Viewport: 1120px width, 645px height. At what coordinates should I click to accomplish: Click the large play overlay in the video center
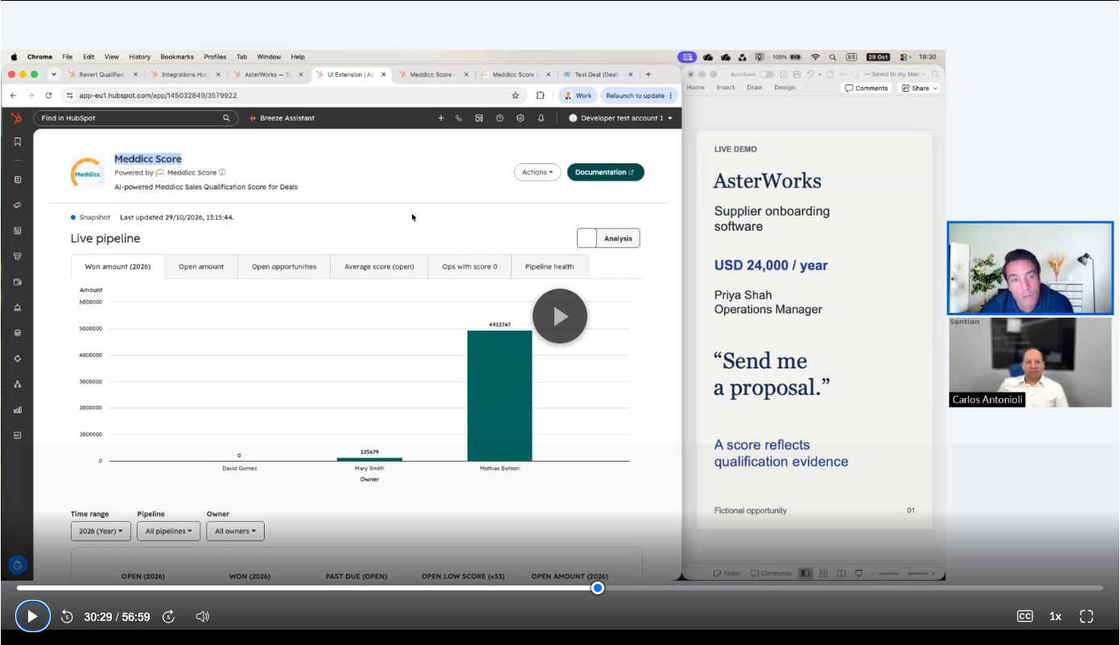[560, 316]
